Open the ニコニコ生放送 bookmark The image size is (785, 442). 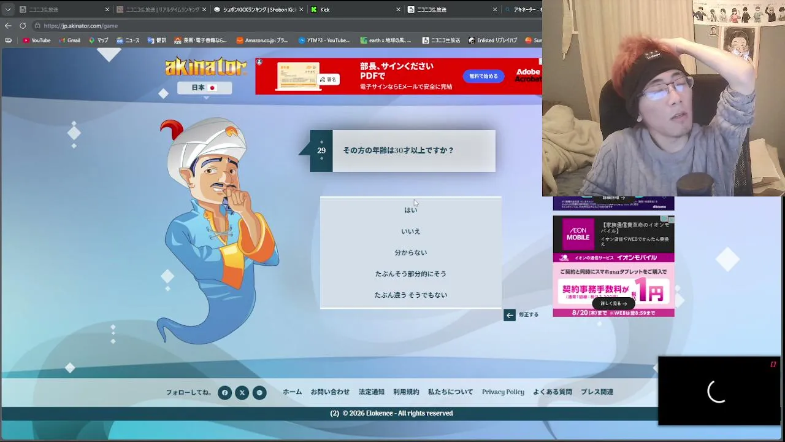tap(441, 41)
